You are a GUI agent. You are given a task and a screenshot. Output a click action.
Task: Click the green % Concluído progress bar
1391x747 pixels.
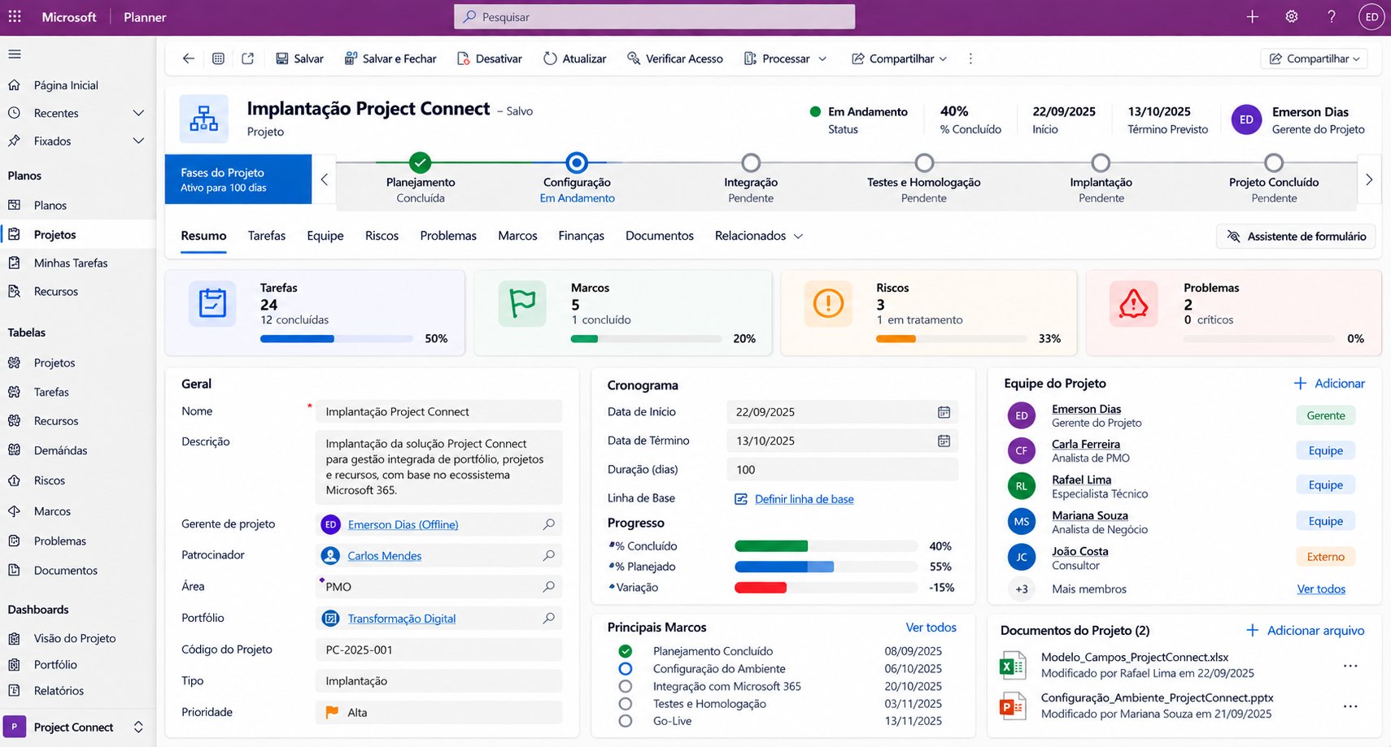coord(771,546)
